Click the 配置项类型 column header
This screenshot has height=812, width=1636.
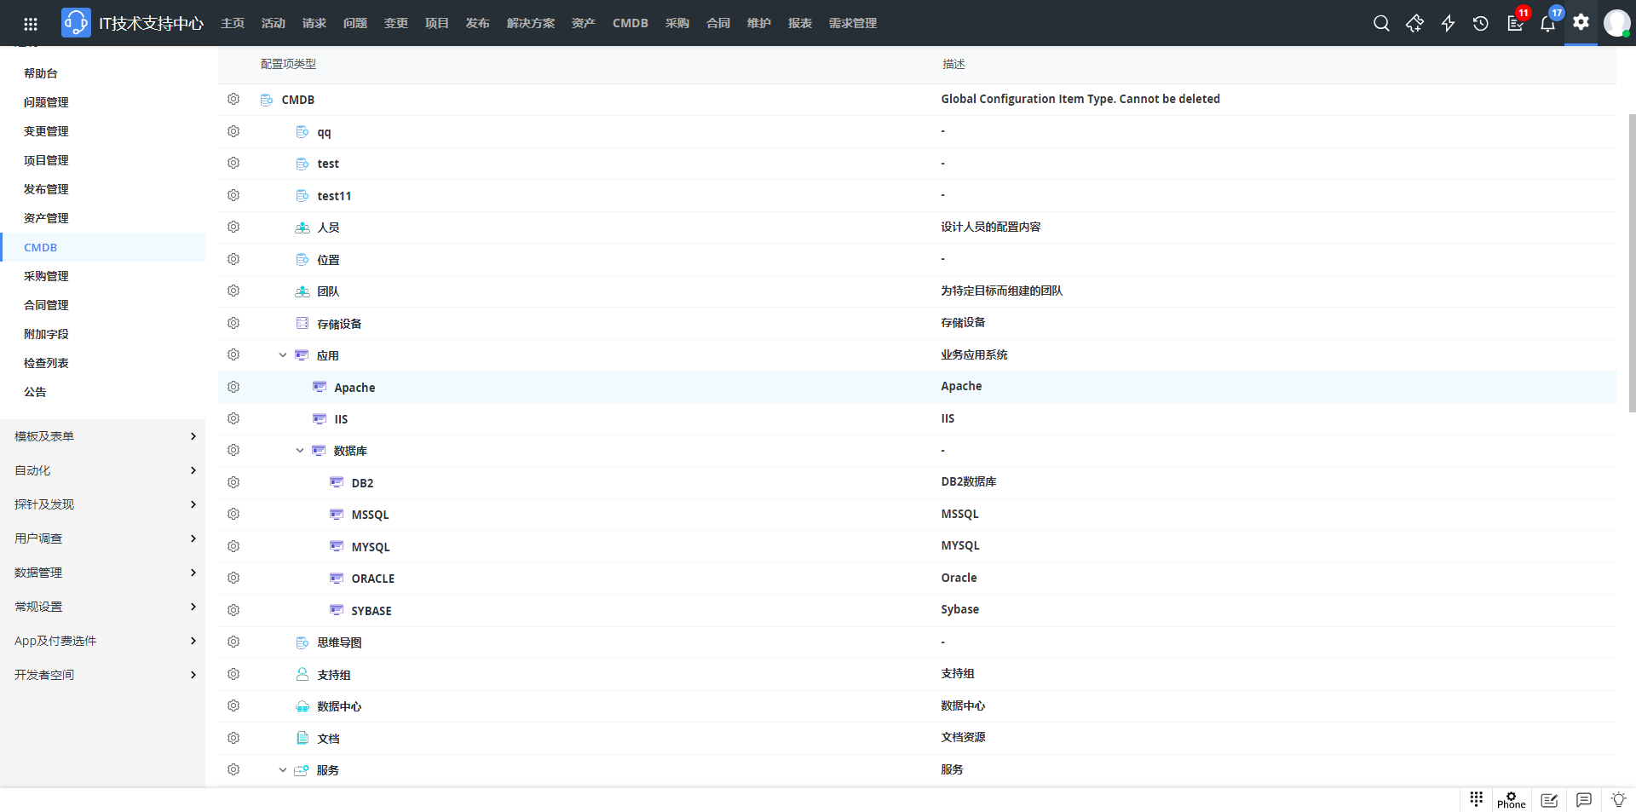click(288, 64)
